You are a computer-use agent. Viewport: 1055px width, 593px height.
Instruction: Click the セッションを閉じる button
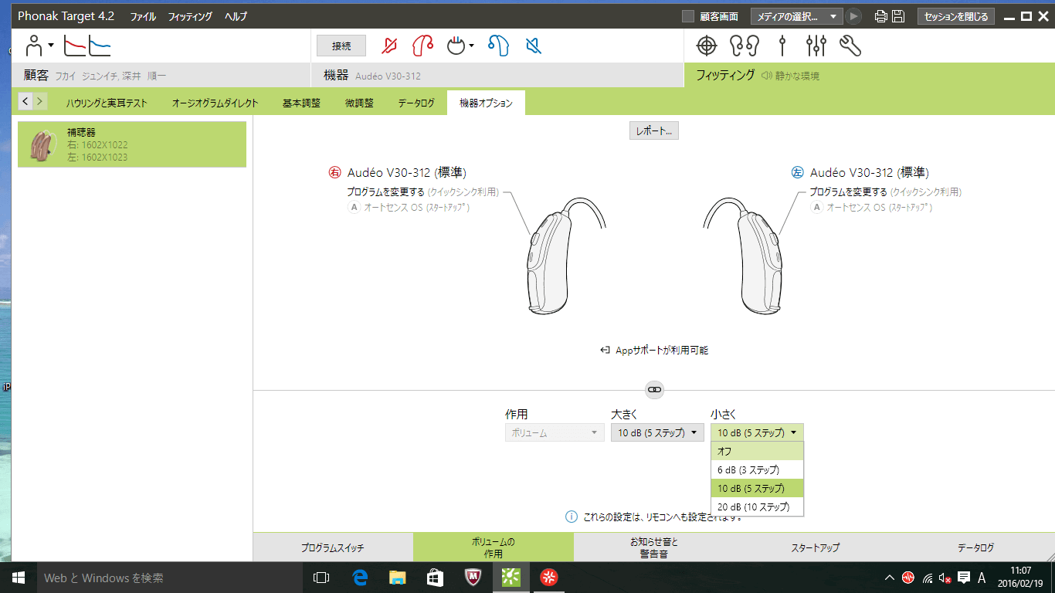coord(956,16)
